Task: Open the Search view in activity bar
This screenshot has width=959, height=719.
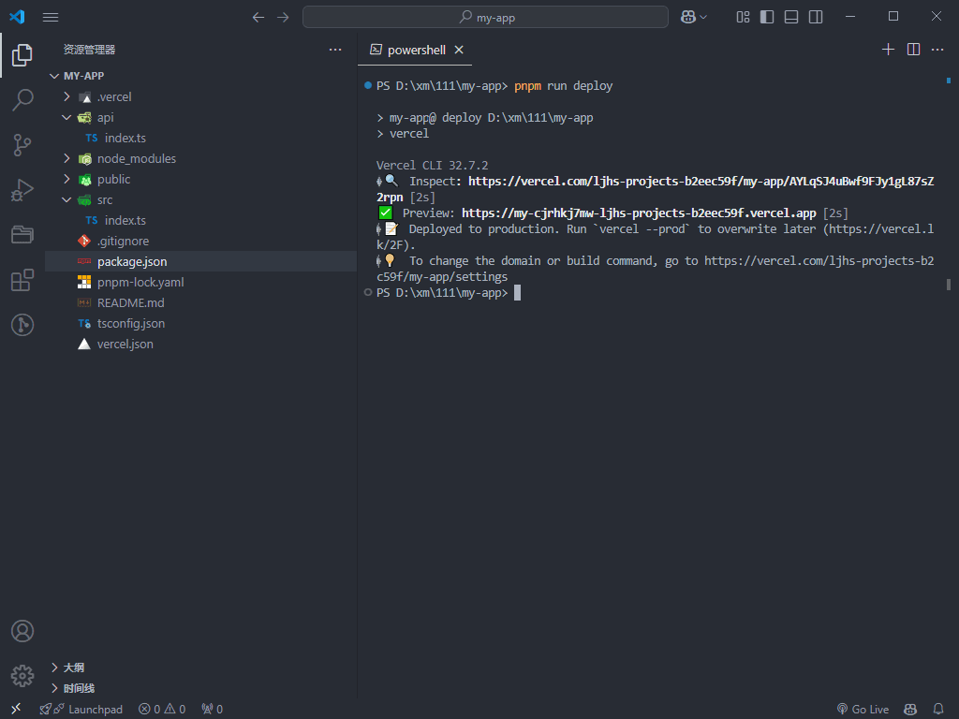Action: [22, 99]
